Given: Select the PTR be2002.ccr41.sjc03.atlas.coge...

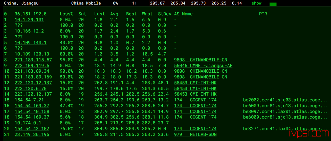Looking at the screenshot, I should (x=285, y=100).
